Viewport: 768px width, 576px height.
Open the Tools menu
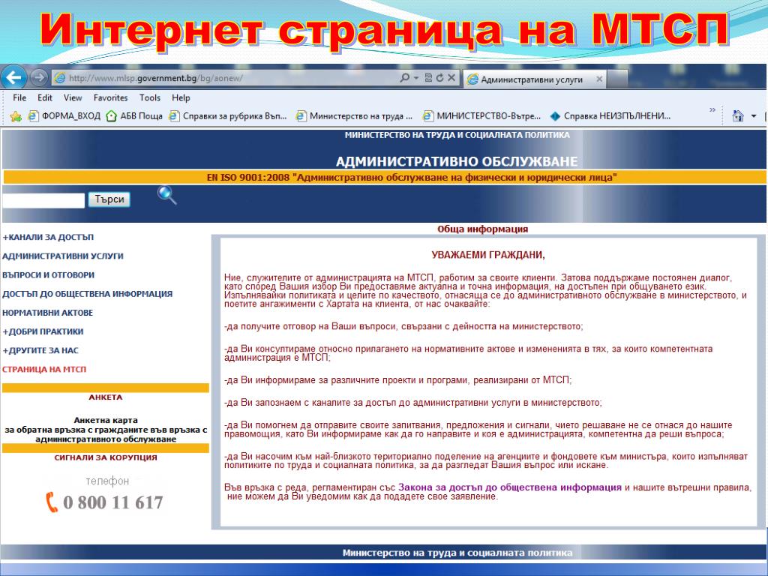coord(150,97)
